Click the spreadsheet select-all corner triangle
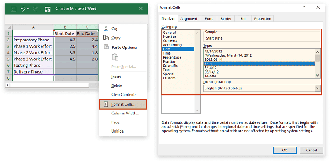 (x=9, y=27)
